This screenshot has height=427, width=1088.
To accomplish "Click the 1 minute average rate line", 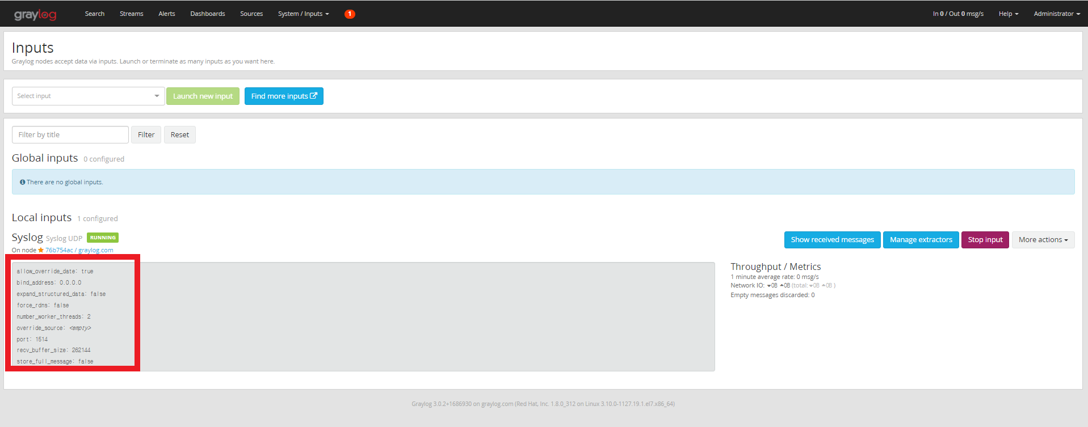I will 775,277.
